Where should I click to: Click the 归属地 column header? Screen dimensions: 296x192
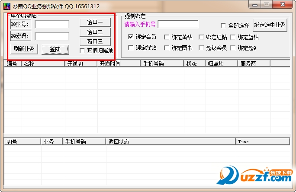click(222, 63)
